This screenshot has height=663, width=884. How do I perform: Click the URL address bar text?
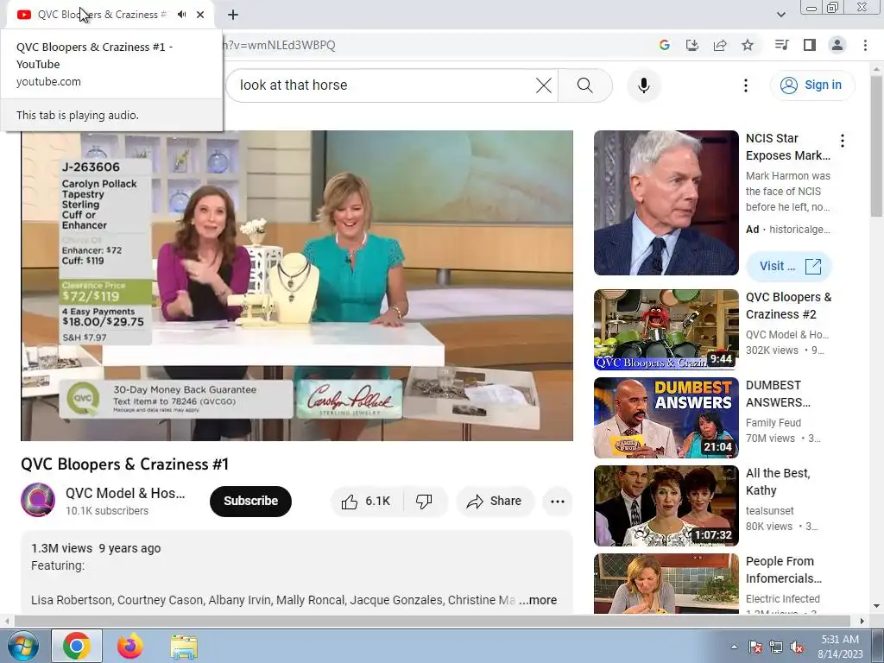coord(279,45)
